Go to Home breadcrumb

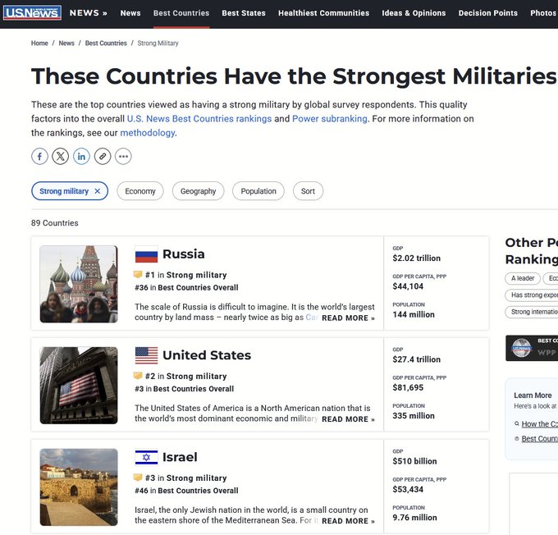39,43
